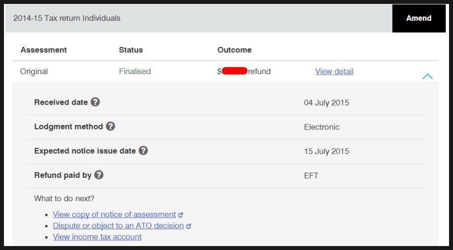
Task: Select the Original assessment row label
Action: (x=34, y=71)
